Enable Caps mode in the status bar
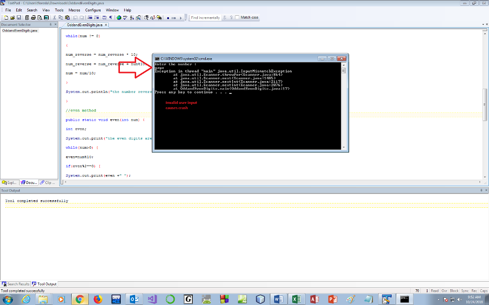Image resolution: width=489 pixels, height=305 pixels. [x=483, y=290]
